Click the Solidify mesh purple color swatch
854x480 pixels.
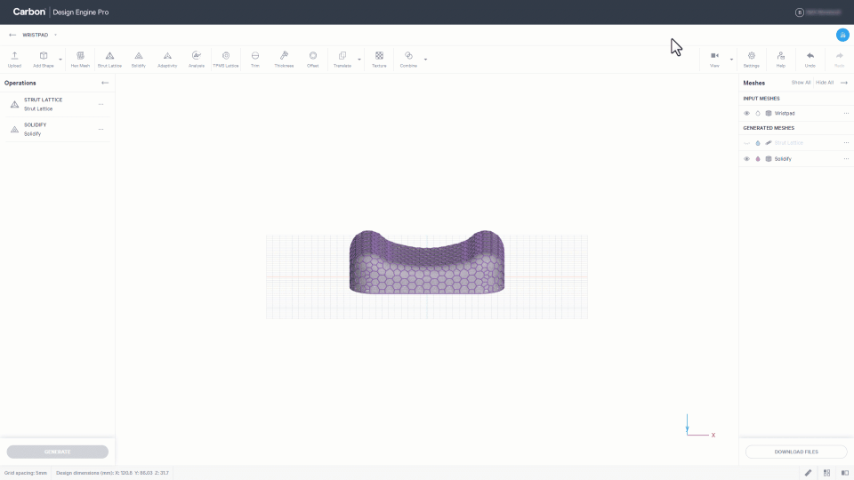click(758, 159)
